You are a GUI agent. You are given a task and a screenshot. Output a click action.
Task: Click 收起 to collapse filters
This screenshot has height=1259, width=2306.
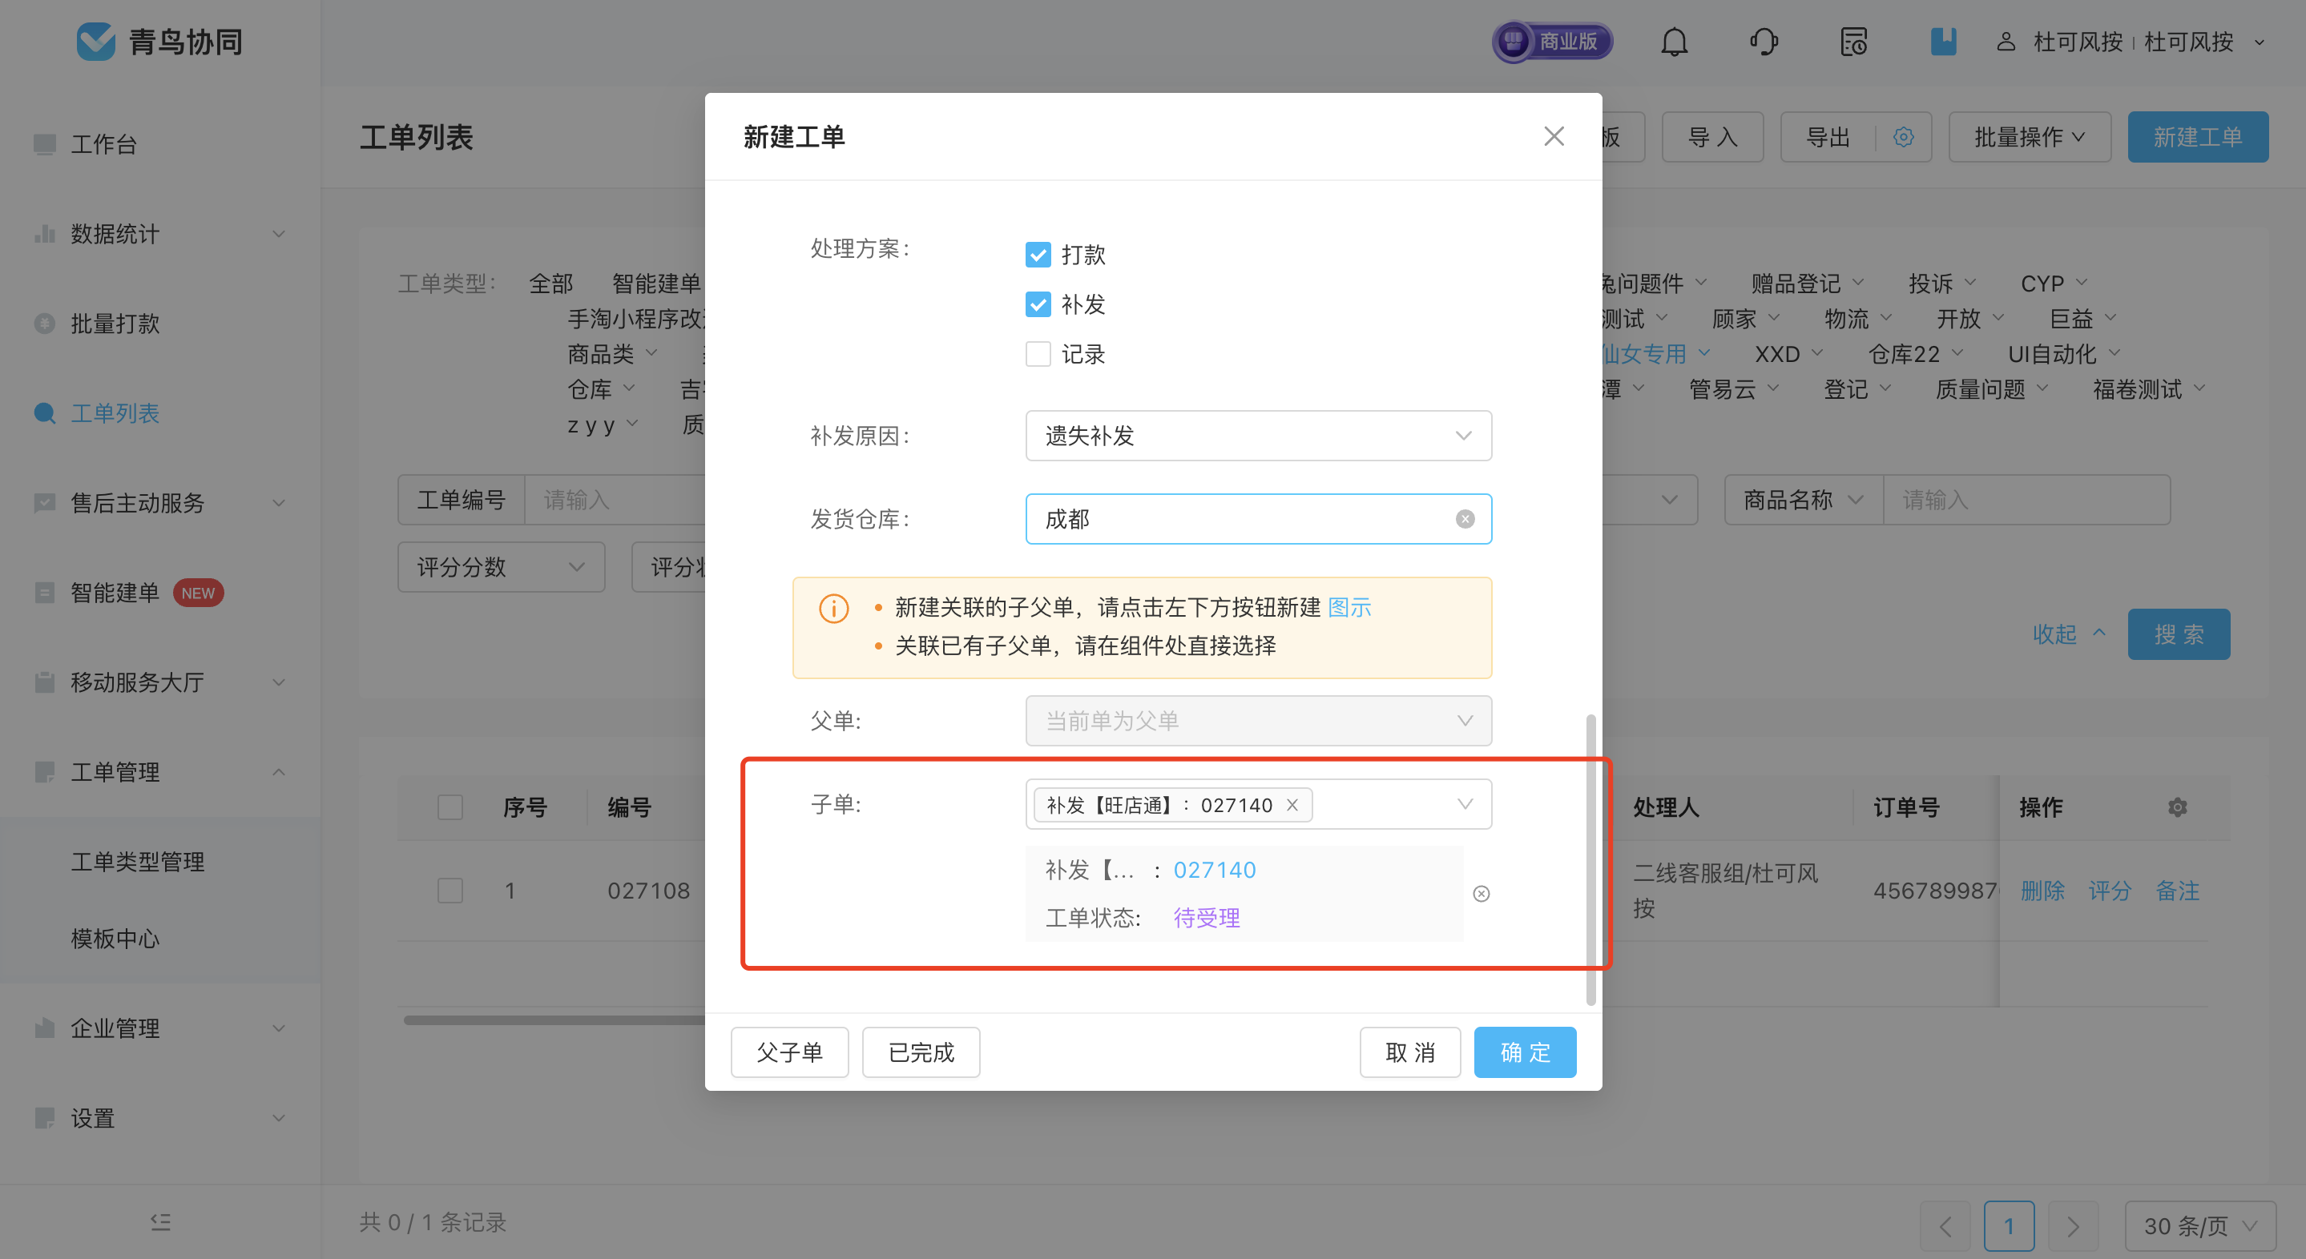(2068, 634)
